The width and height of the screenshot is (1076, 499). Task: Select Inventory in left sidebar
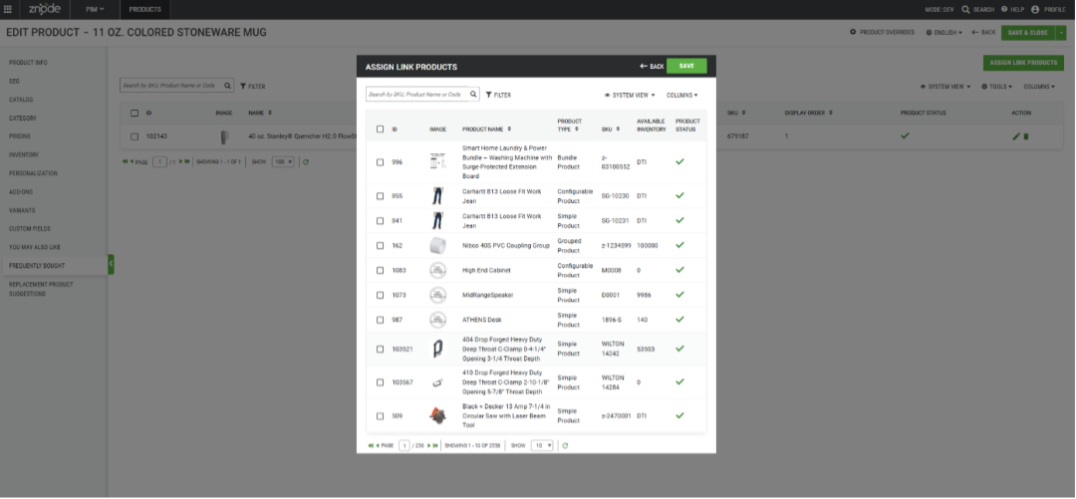[x=24, y=154]
